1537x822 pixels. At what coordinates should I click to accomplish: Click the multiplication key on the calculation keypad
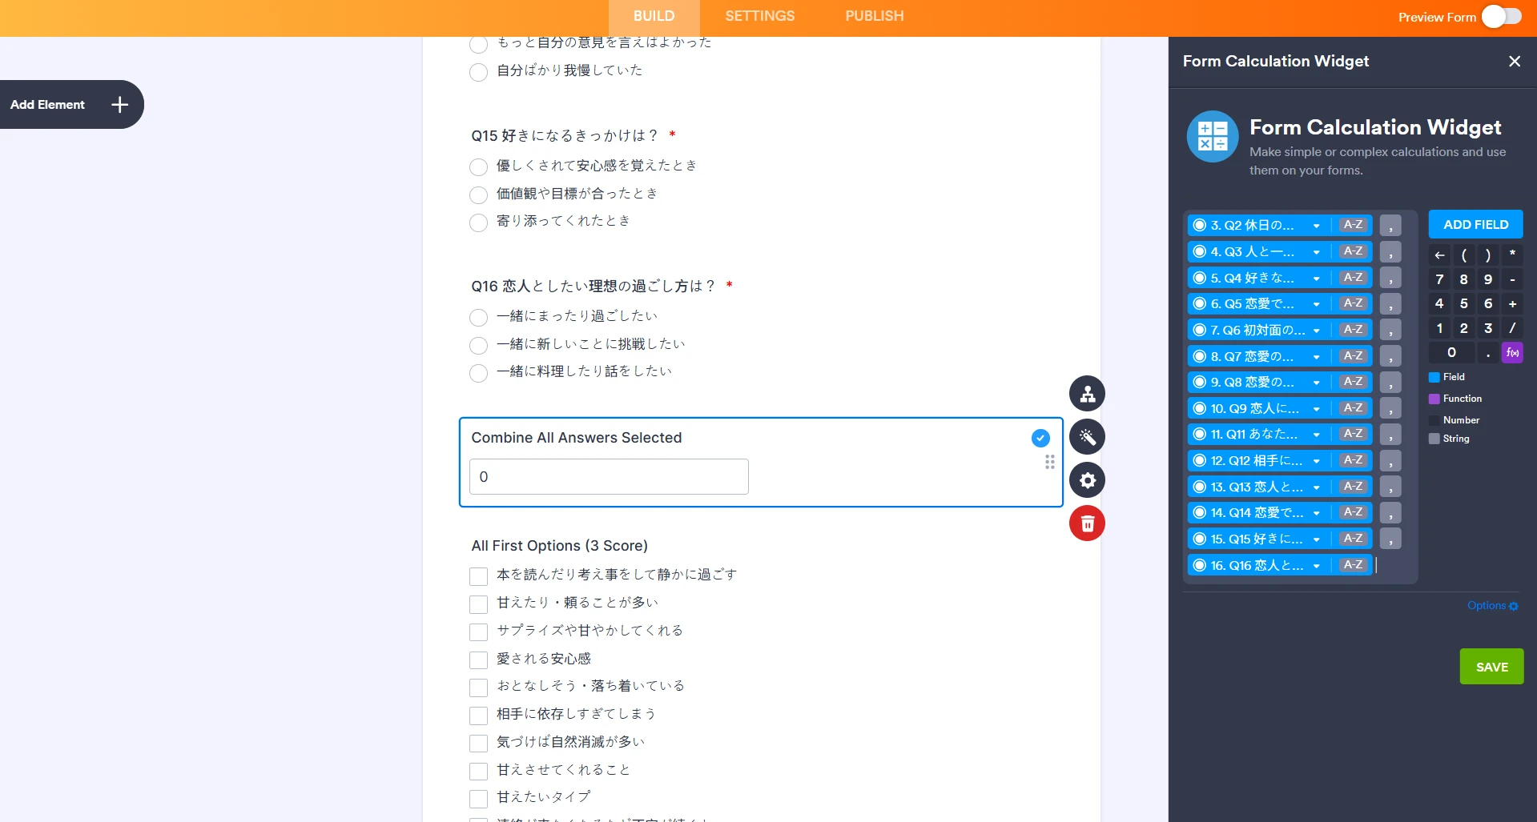[1512, 254]
